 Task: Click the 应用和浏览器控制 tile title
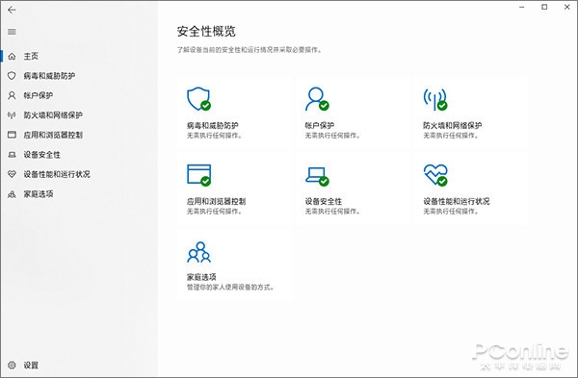(217, 201)
